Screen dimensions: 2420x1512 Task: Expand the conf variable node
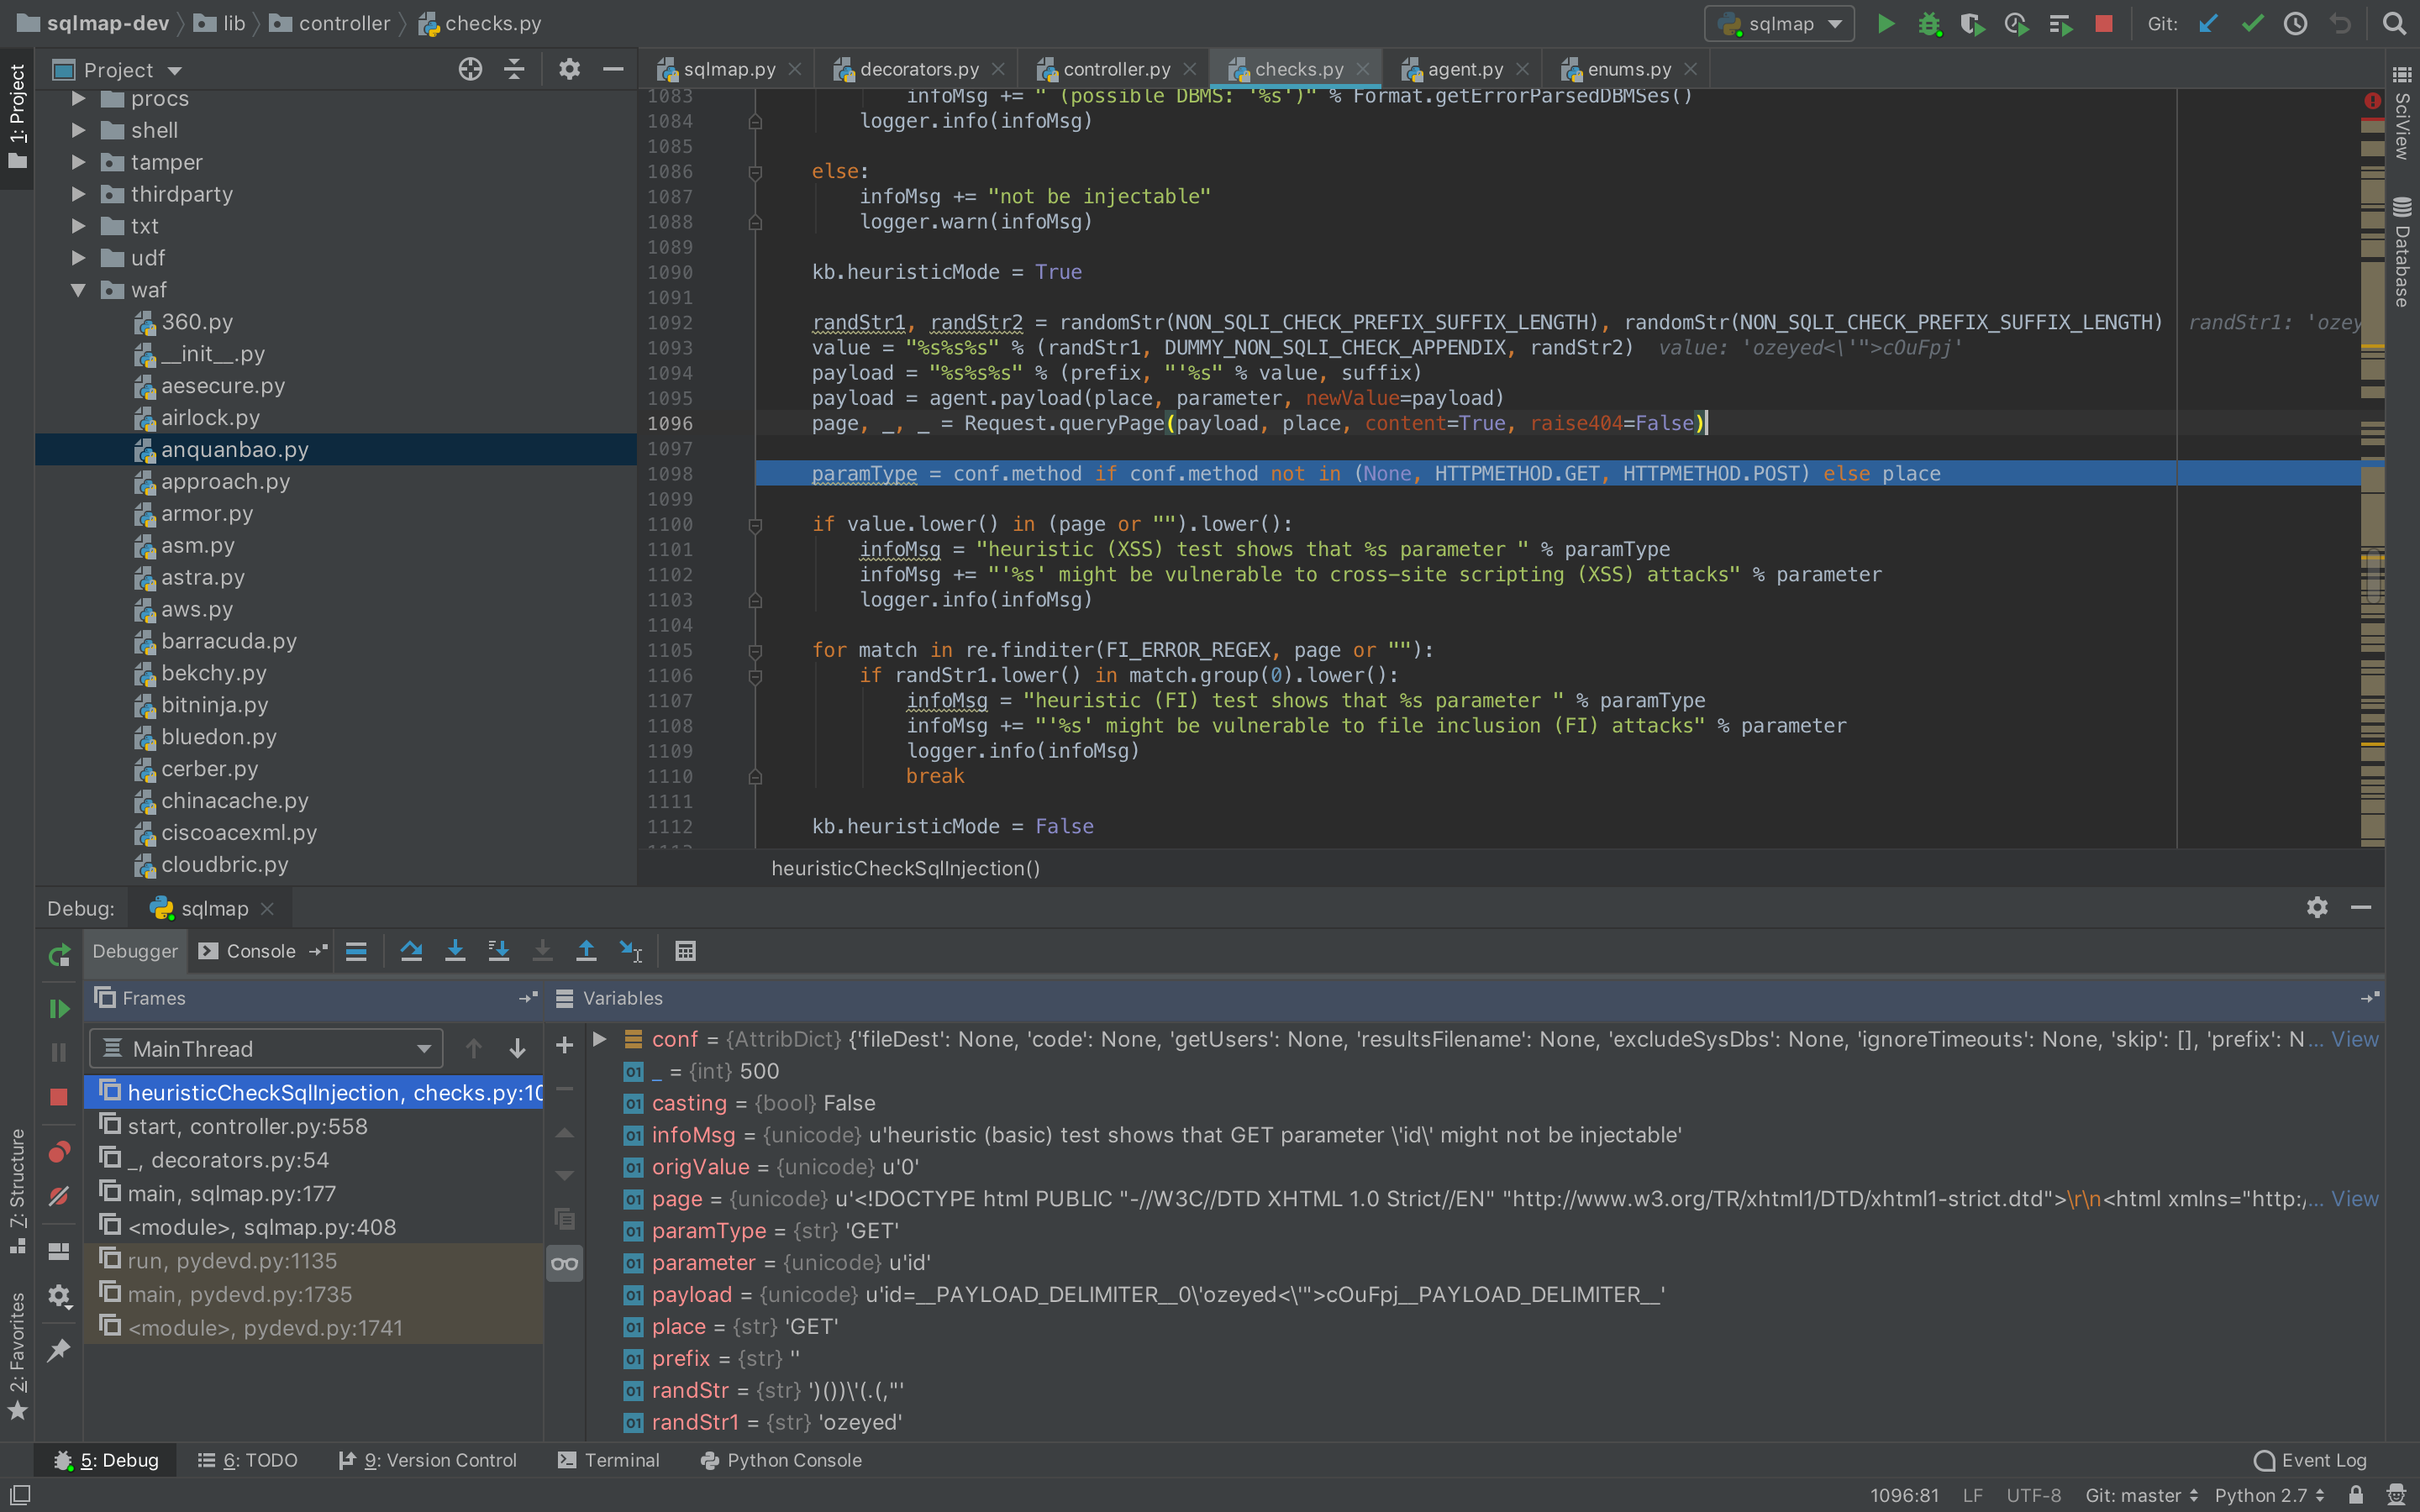pyautogui.click(x=600, y=1039)
